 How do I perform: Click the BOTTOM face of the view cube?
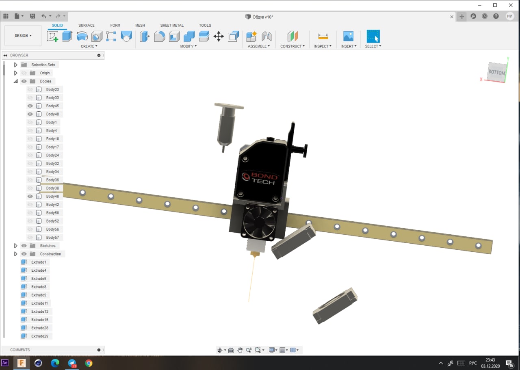pos(497,72)
